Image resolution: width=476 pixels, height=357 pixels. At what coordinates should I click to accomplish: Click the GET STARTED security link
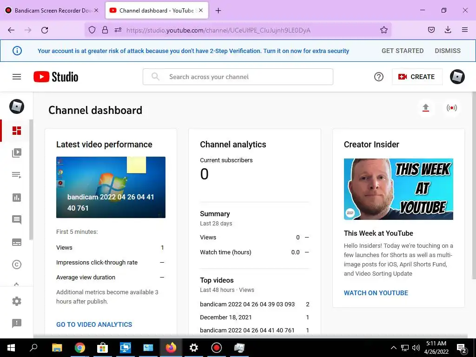click(403, 51)
